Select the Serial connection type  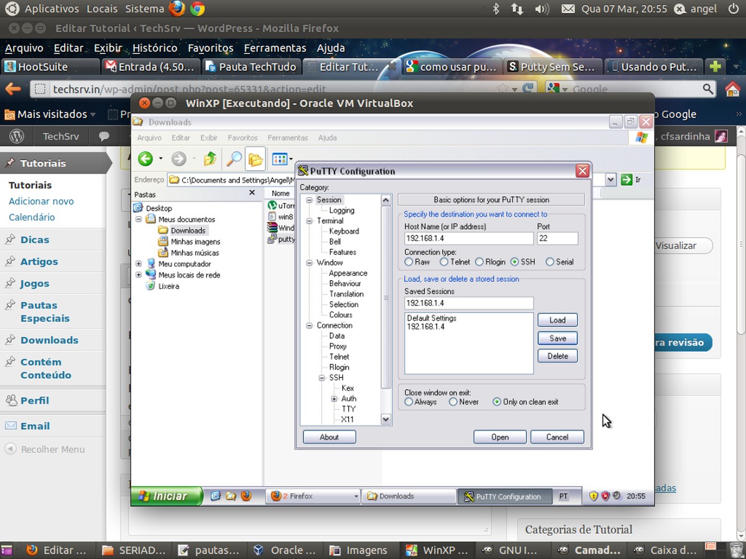(x=550, y=262)
